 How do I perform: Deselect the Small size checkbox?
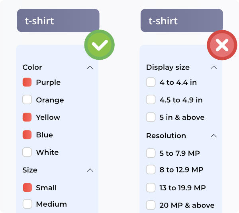click(x=27, y=188)
